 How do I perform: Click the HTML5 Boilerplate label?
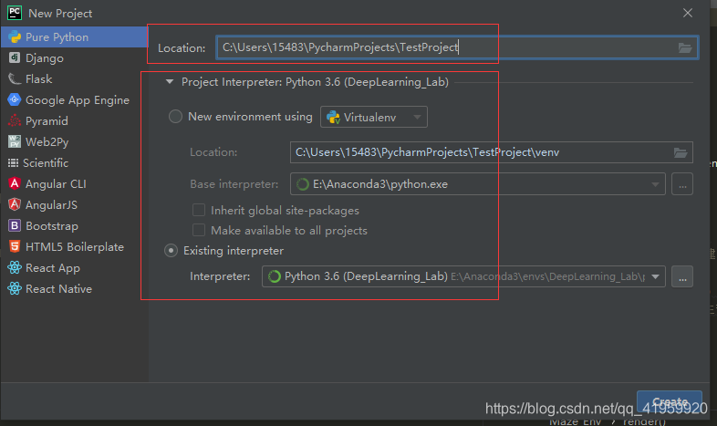pyautogui.click(x=75, y=247)
